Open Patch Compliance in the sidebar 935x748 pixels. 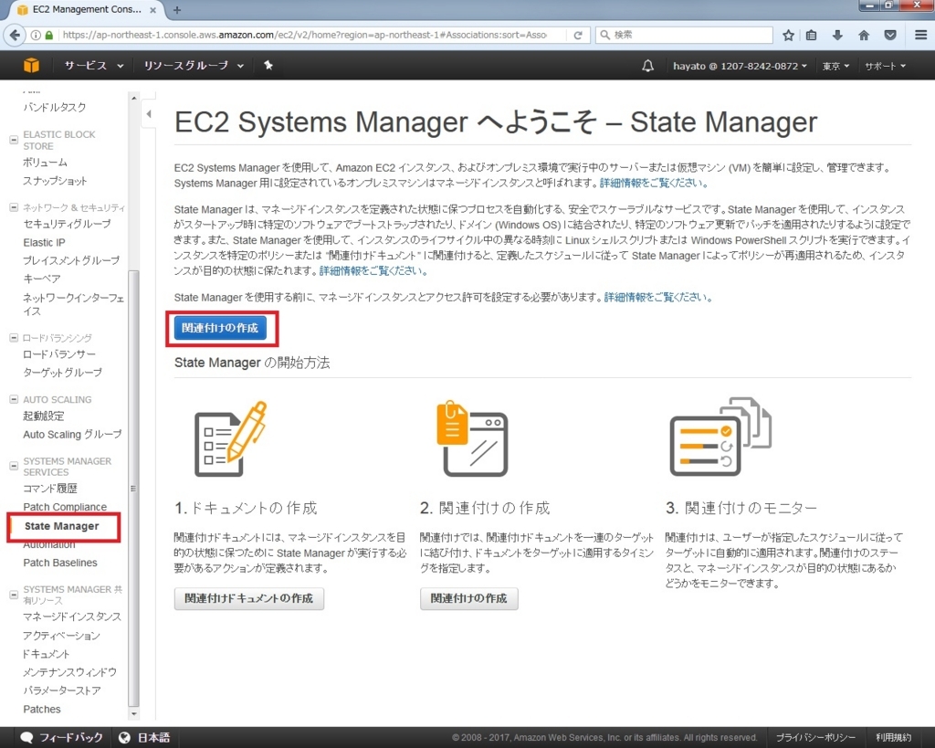click(x=65, y=506)
